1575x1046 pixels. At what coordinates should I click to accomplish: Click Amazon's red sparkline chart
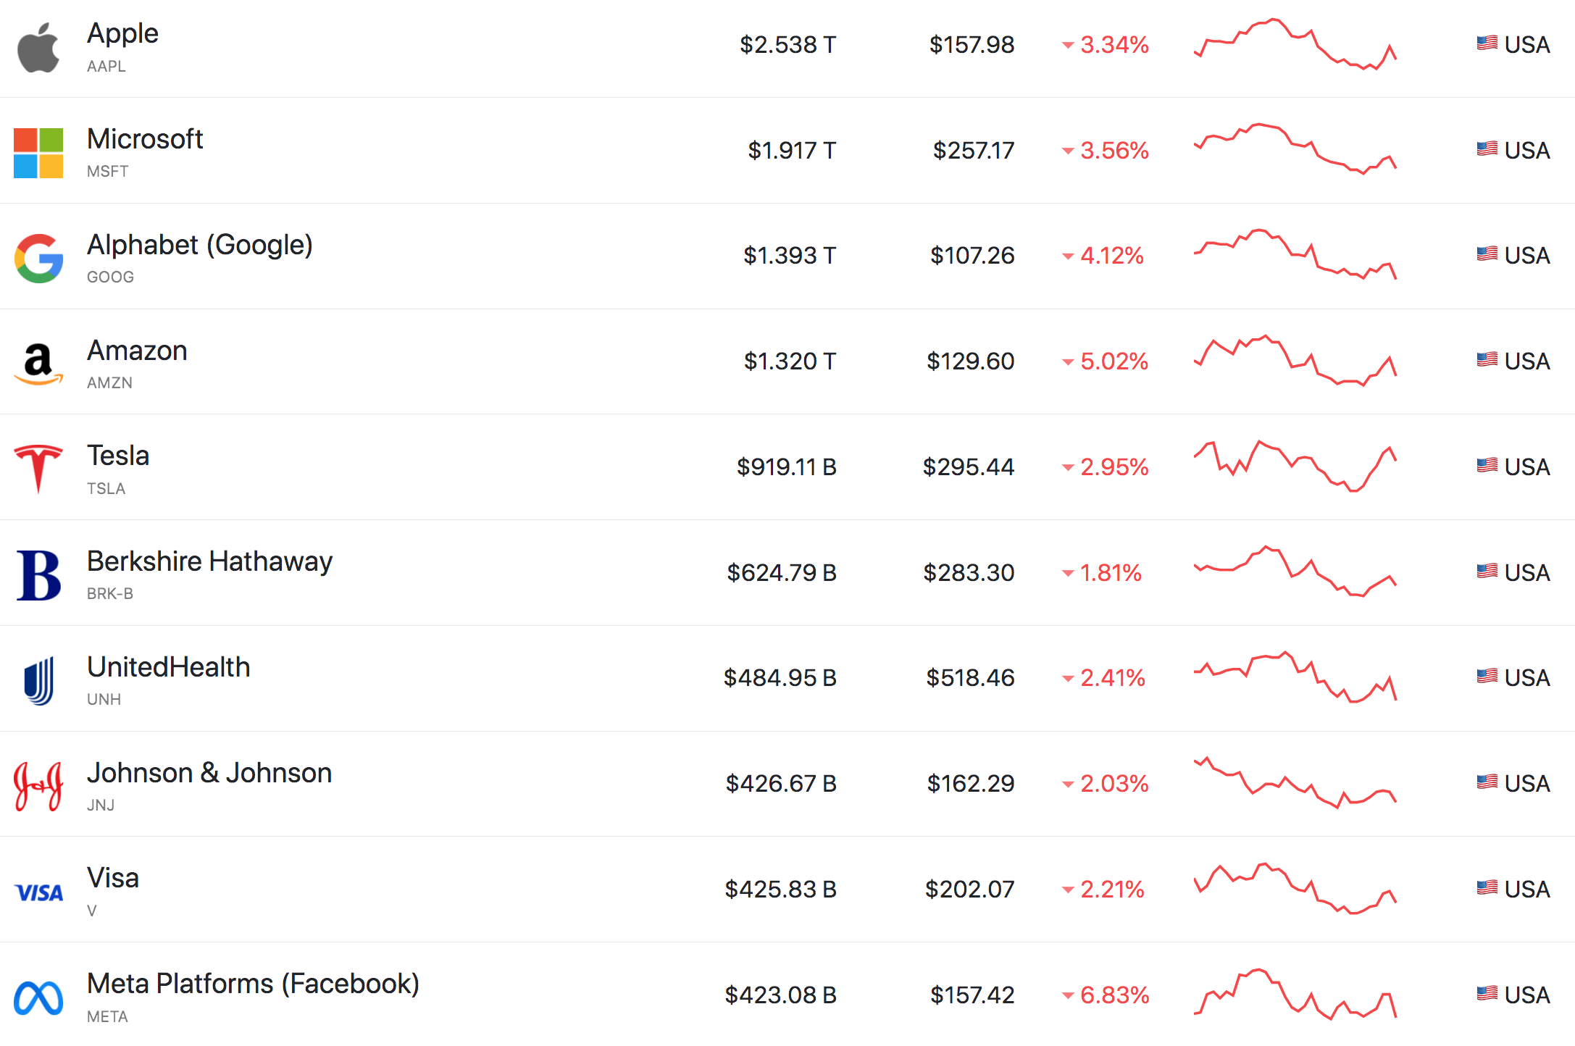[1295, 361]
